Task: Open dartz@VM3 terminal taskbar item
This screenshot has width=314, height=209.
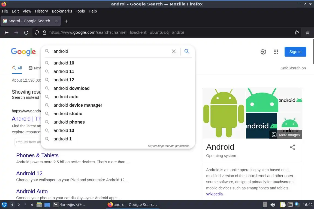Action: [70, 205]
